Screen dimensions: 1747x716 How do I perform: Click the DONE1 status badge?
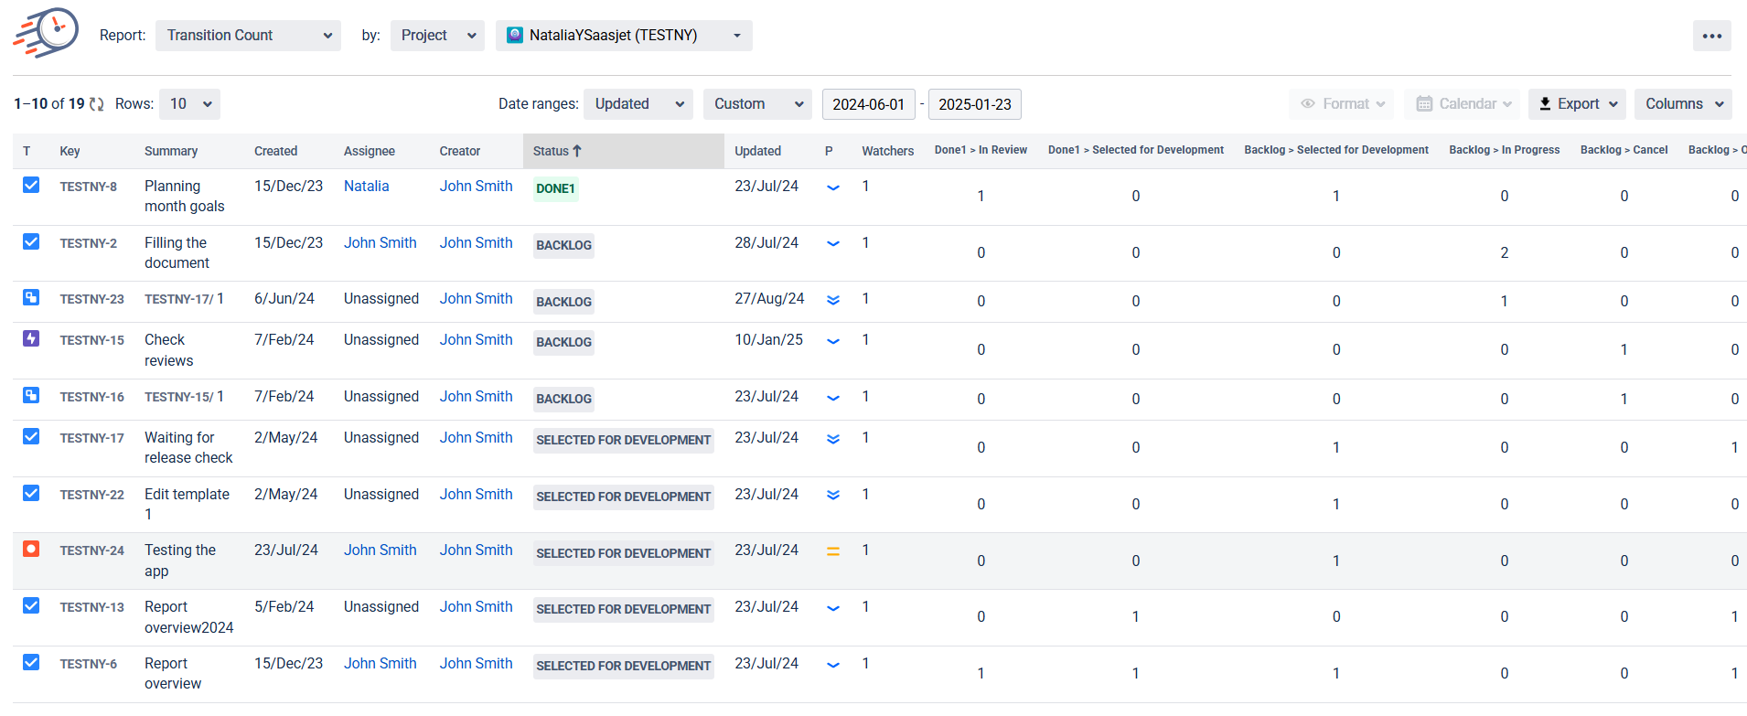(555, 188)
